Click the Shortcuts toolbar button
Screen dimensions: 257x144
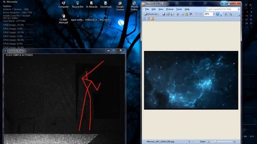[x=152, y=14]
